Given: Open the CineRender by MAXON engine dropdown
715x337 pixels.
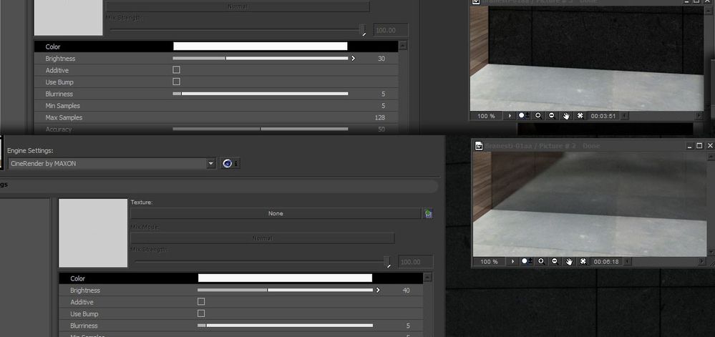Looking at the screenshot, I should pyautogui.click(x=112, y=163).
